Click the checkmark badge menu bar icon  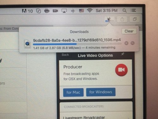pos(39,11)
